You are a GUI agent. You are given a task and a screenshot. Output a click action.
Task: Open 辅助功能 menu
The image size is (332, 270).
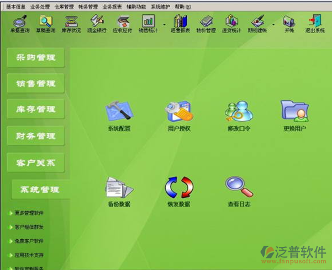136,7
